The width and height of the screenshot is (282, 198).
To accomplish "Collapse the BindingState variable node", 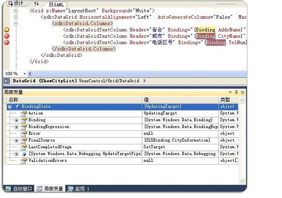I will pos(10,107).
